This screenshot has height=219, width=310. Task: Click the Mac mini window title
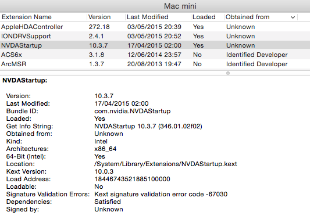pyautogui.click(x=180, y=6)
